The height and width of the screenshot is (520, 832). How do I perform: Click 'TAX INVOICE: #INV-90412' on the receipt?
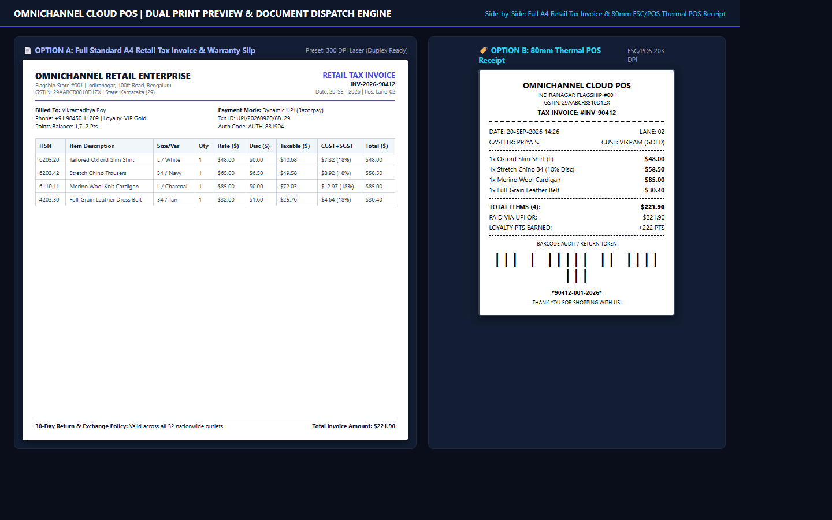(x=577, y=113)
